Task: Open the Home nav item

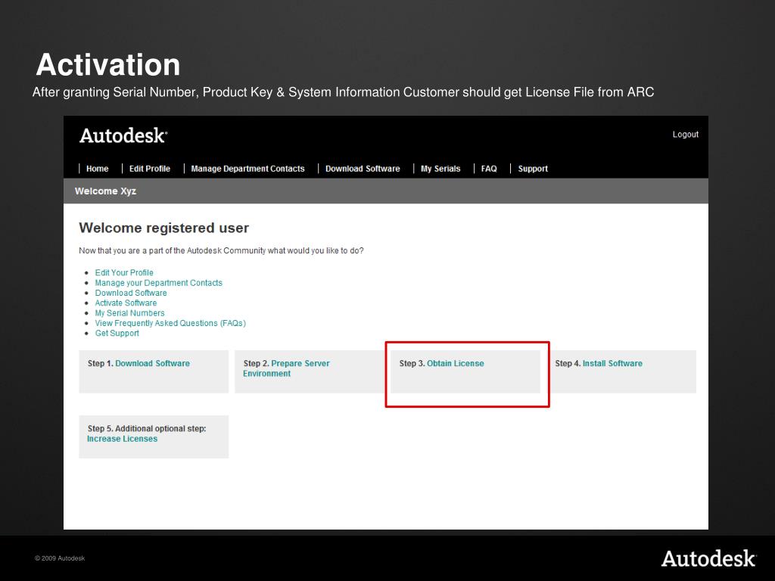Action: [x=97, y=169]
